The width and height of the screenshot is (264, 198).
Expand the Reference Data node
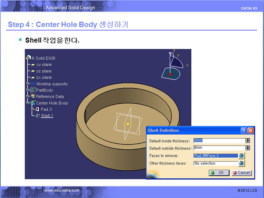(x=28, y=97)
